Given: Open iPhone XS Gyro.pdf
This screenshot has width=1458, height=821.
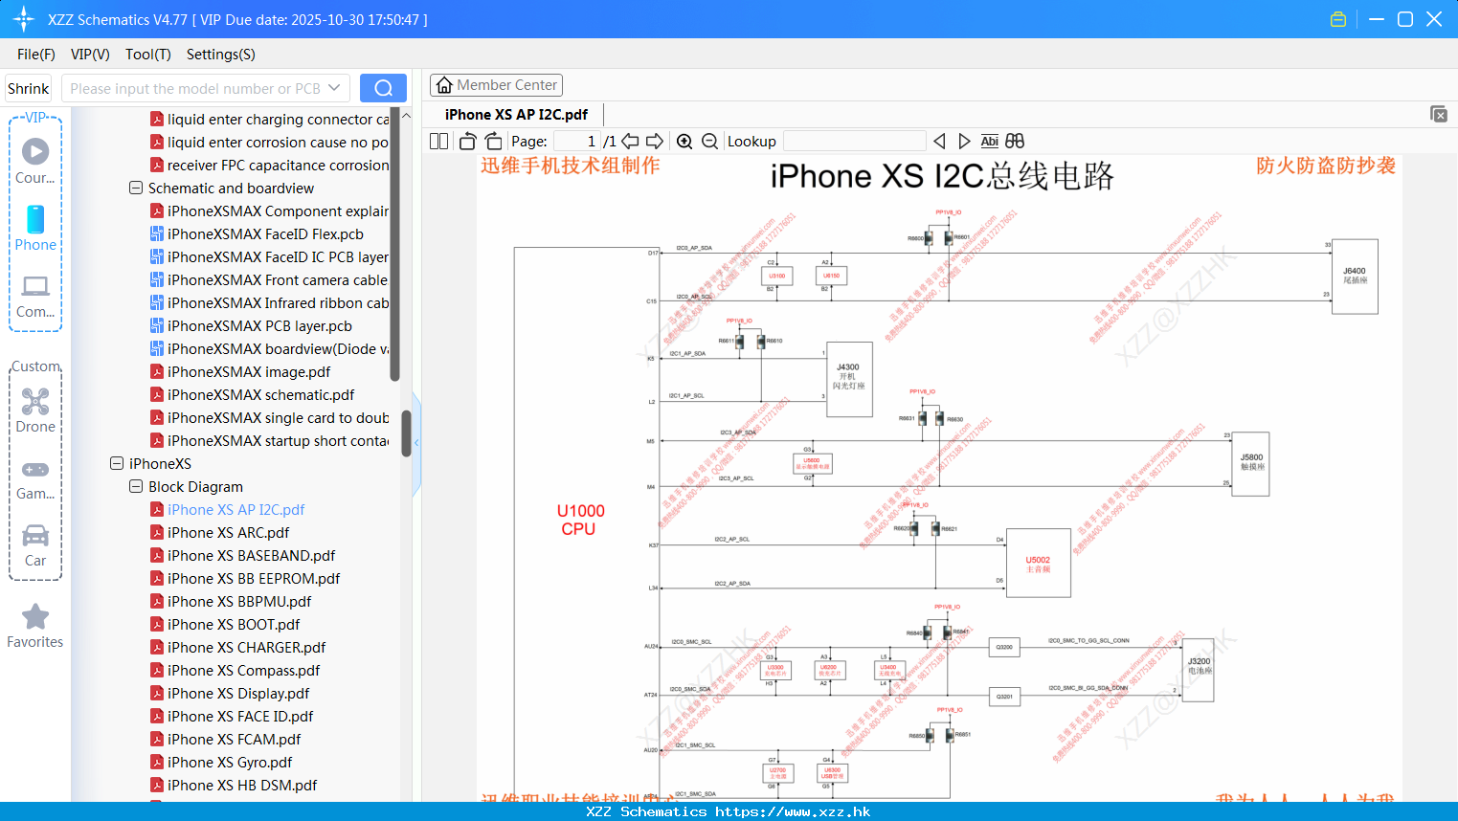Looking at the screenshot, I should pos(230,763).
